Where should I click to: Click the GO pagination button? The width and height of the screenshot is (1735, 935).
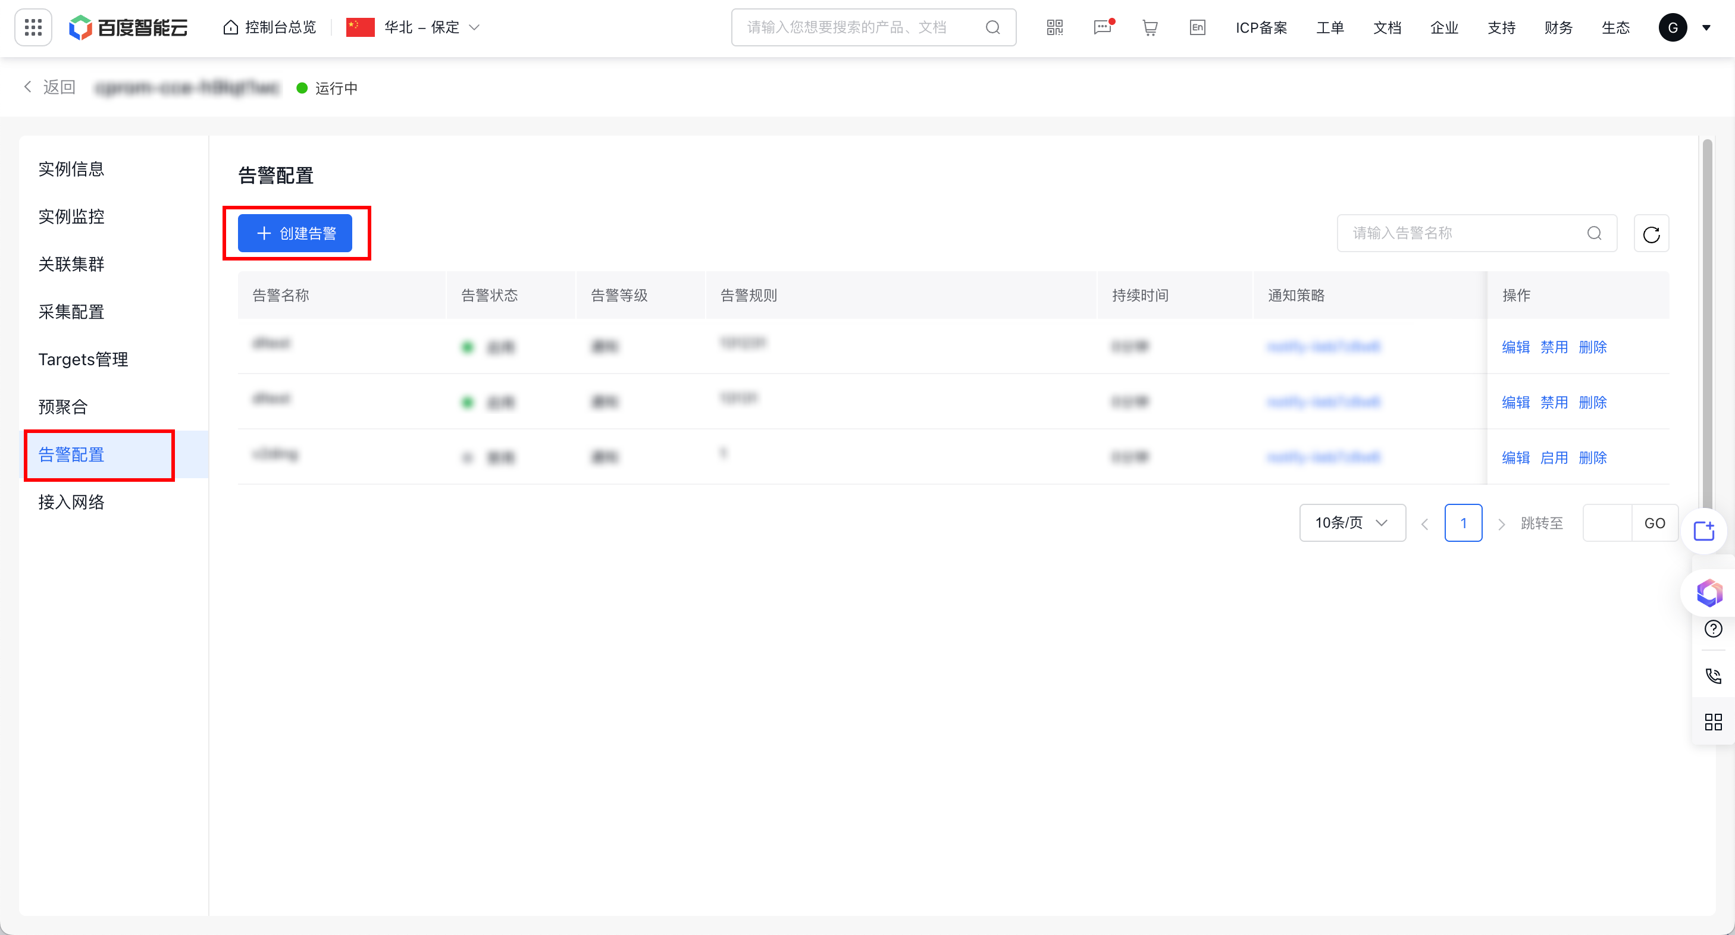click(1654, 522)
